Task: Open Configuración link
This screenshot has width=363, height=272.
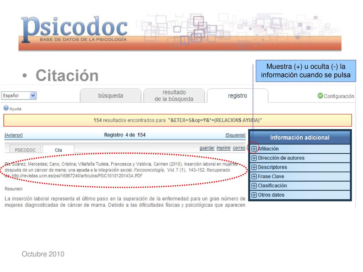Action: click(339, 96)
